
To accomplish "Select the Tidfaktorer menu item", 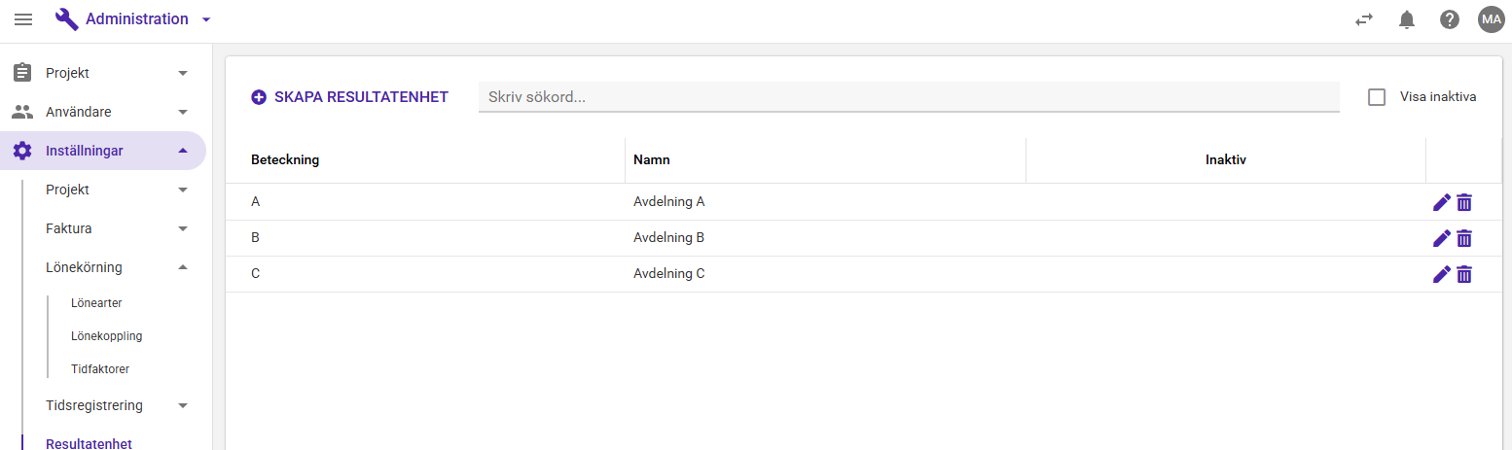I will 100,369.
